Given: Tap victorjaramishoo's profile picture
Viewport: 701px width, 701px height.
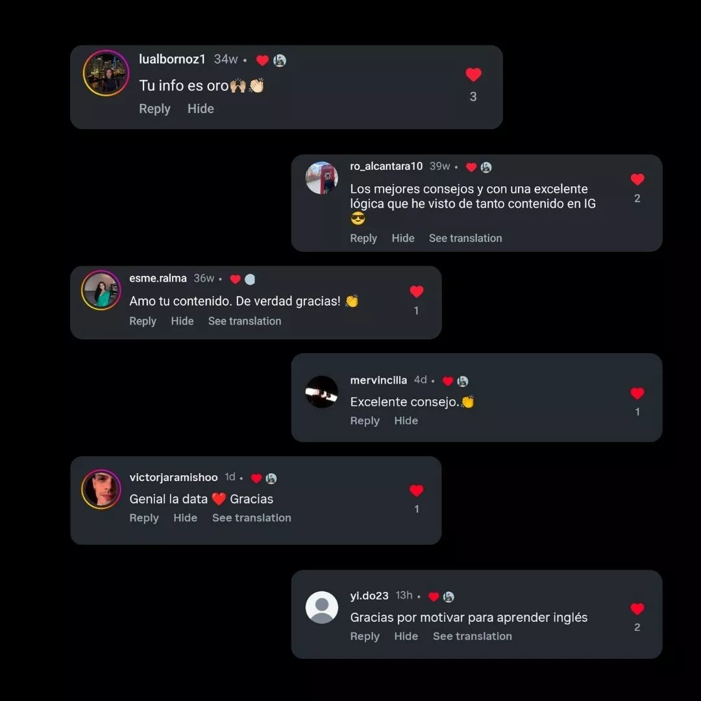Looking at the screenshot, I should click(x=101, y=489).
